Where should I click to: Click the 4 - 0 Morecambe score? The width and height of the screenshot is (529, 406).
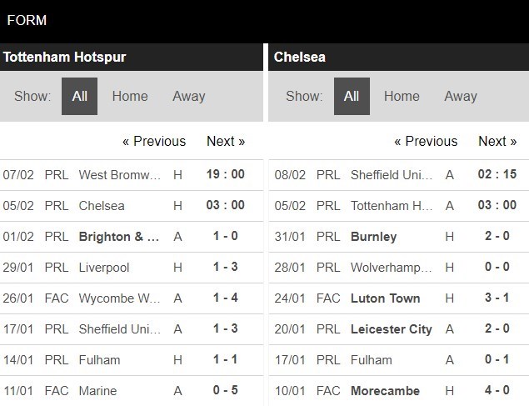pyautogui.click(x=497, y=390)
